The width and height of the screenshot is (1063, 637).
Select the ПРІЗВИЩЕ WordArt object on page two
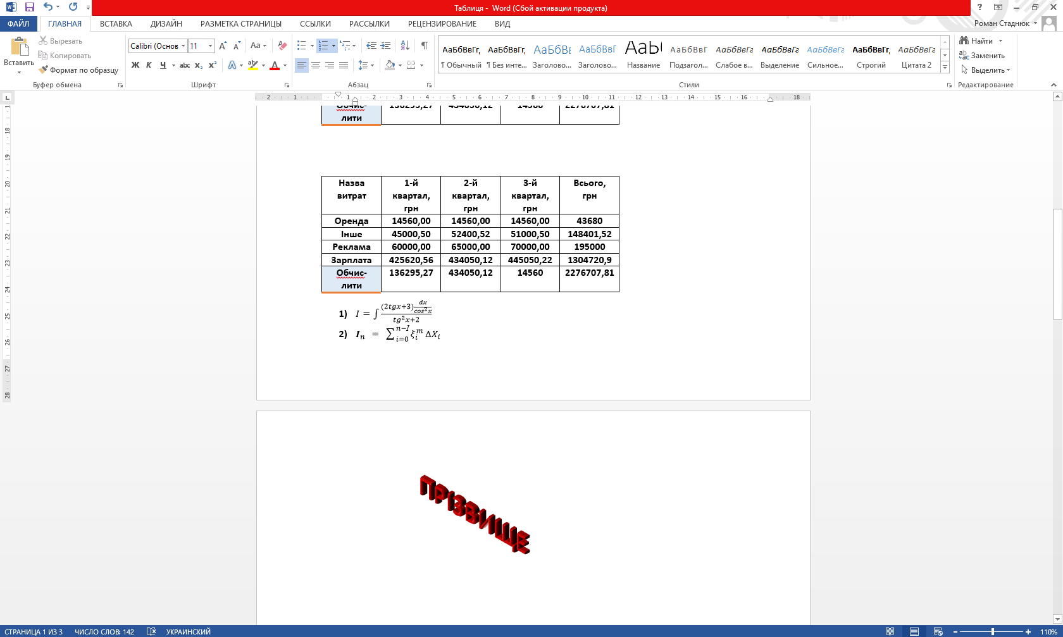(475, 514)
